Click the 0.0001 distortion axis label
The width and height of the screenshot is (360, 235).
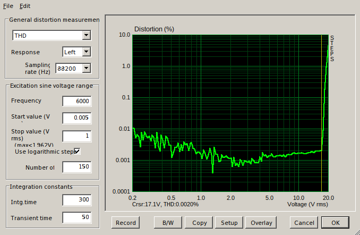[121, 191]
